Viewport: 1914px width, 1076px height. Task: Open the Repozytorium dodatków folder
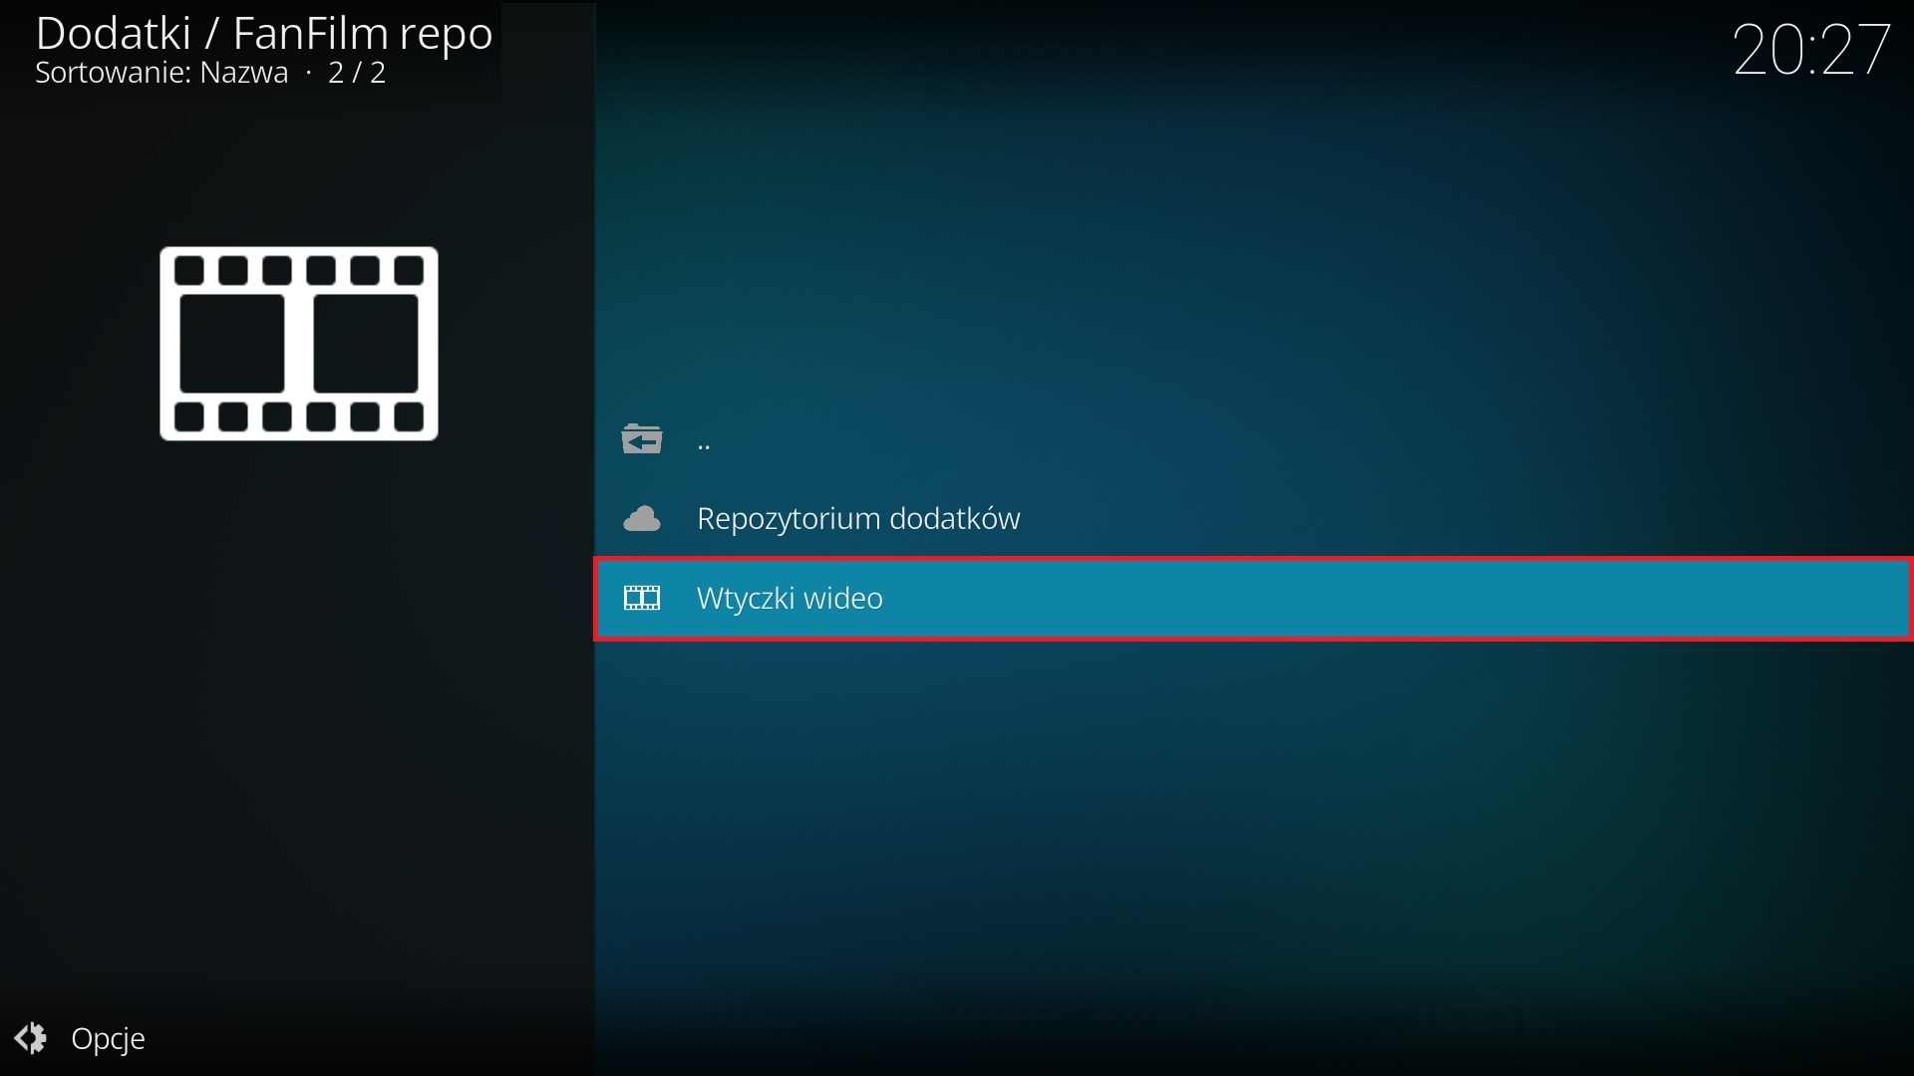coord(858,518)
